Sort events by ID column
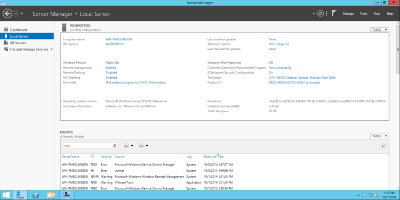 (92, 157)
